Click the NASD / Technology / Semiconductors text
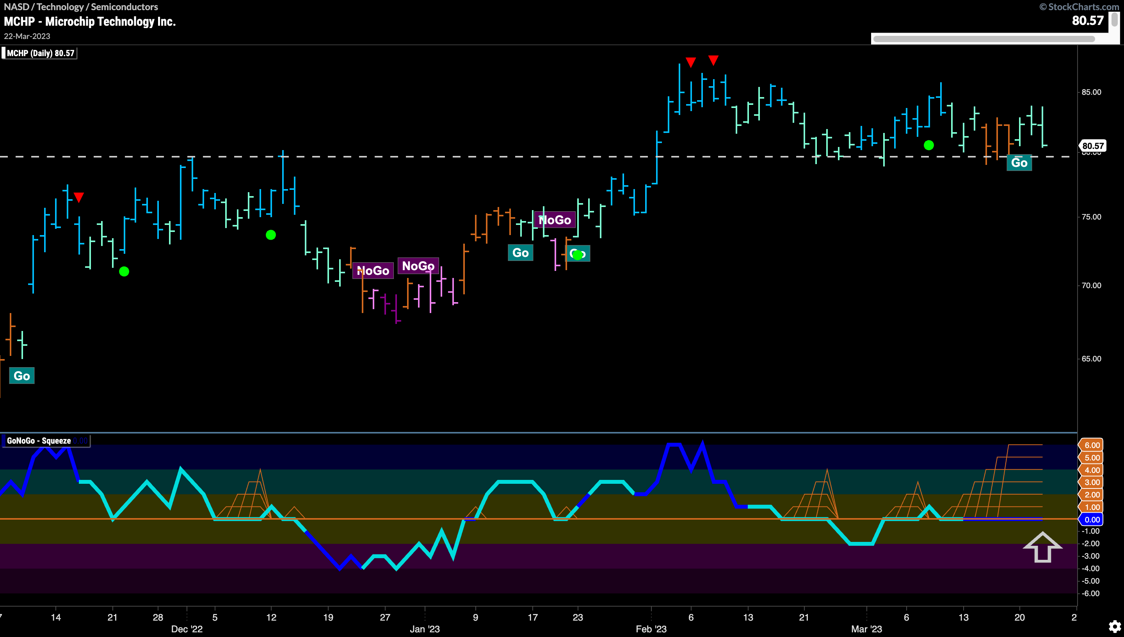Screen dimensions: 1124x637 tap(80, 7)
